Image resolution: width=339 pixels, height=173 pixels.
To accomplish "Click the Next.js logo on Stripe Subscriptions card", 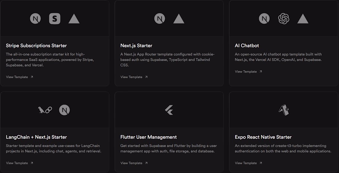I will (x=35, y=19).
